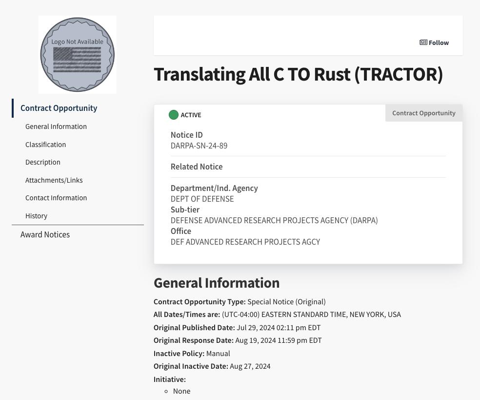This screenshot has height=400, width=480.
Task: Click the Translating All C TO Rust title
Action: point(298,75)
